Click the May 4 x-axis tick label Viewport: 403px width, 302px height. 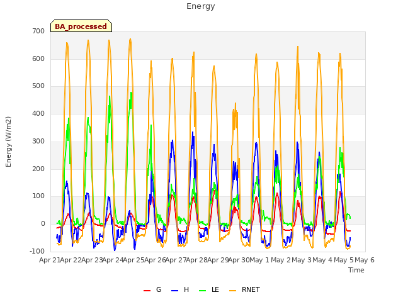tap(322, 260)
